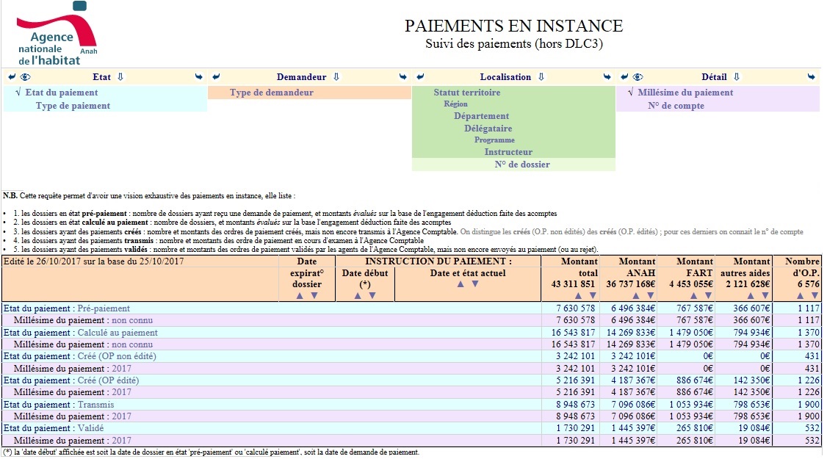Sort Montant ANAH ascending
Viewport: 827px width, 459px height.
tap(635, 296)
